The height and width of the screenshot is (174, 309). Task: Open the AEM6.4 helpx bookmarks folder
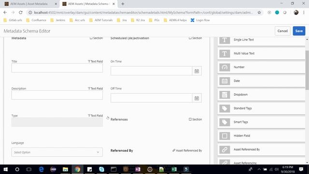coord(175,20)
